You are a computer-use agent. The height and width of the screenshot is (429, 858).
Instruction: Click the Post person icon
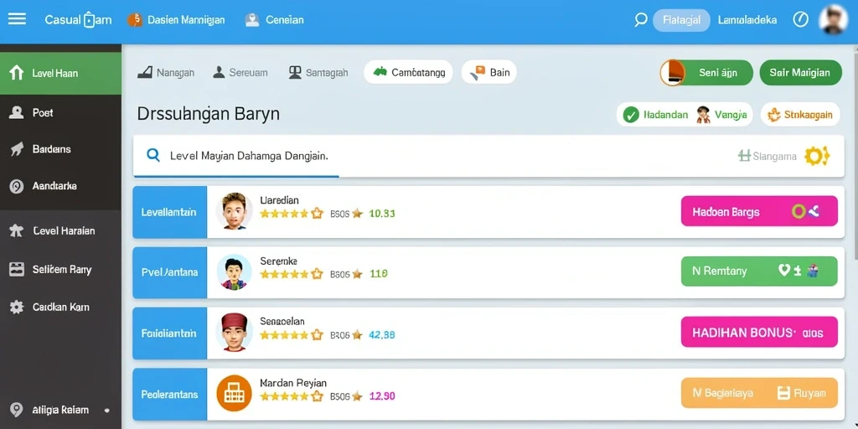pos(17,113)
